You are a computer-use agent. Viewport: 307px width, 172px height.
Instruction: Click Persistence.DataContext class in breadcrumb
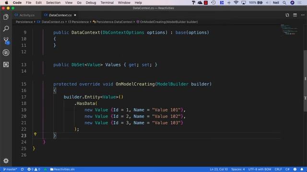click(113, 22)
